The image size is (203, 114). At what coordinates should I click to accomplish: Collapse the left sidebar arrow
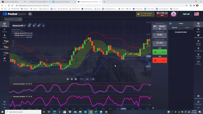coord(4,108)
